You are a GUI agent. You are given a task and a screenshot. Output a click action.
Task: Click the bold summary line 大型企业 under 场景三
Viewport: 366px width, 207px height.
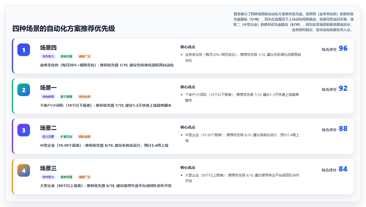[106, 186]
